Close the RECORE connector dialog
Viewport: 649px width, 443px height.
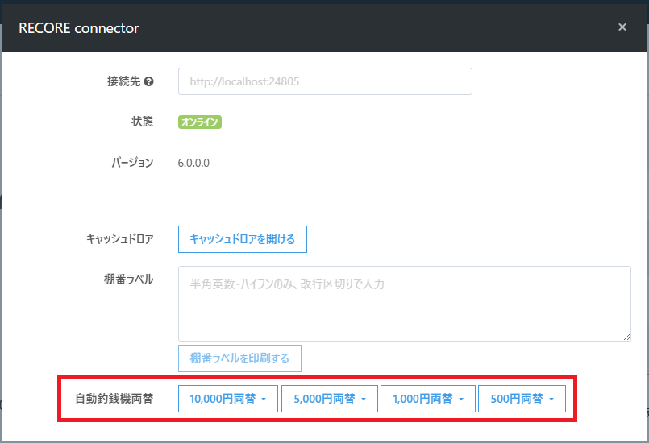622,27
